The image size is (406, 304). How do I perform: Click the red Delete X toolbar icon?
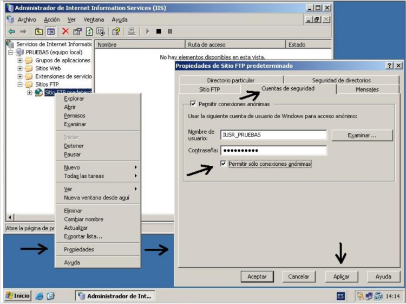66,31
